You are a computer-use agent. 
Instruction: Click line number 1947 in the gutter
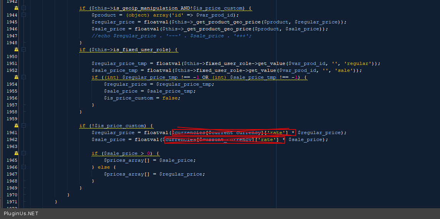point(12,36)
